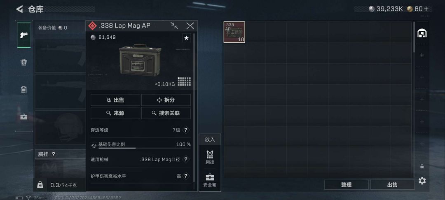Toggle the favorite star on the ammo item
The width and height of the screenshot is (445, 200).
tap(186, 38)
